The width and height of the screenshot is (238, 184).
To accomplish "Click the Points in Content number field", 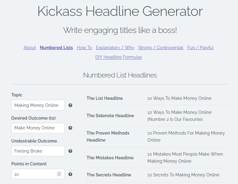I will [x=38, y=174].
